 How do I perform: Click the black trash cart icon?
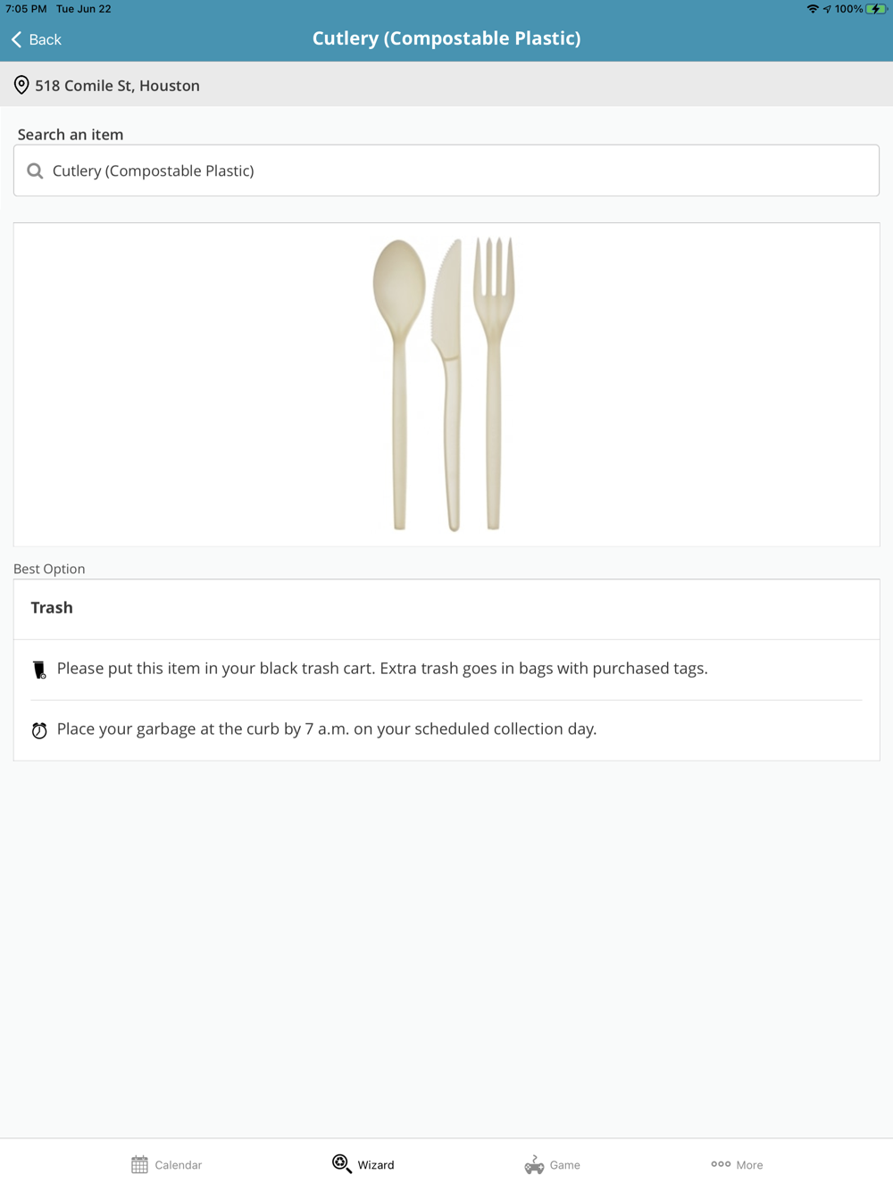[39, 670]
